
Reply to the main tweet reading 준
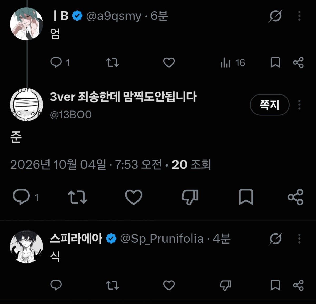26,197
